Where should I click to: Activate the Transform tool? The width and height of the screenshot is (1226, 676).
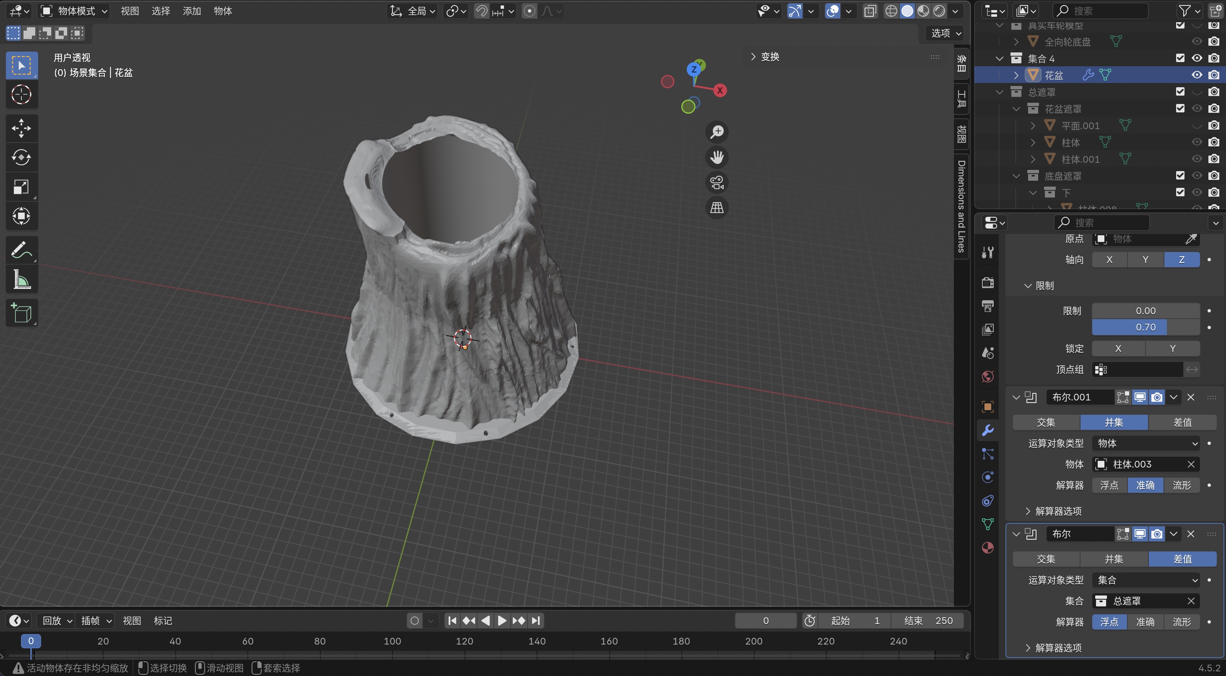pyautogui.click(x=21, y=216)
